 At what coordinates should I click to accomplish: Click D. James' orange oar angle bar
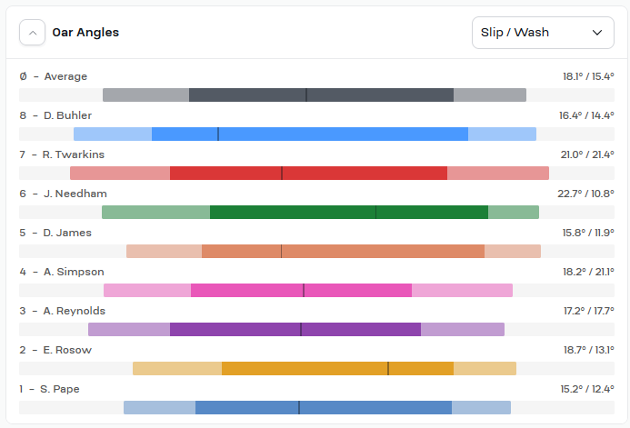pyautogui.click(x=334, y=252)
